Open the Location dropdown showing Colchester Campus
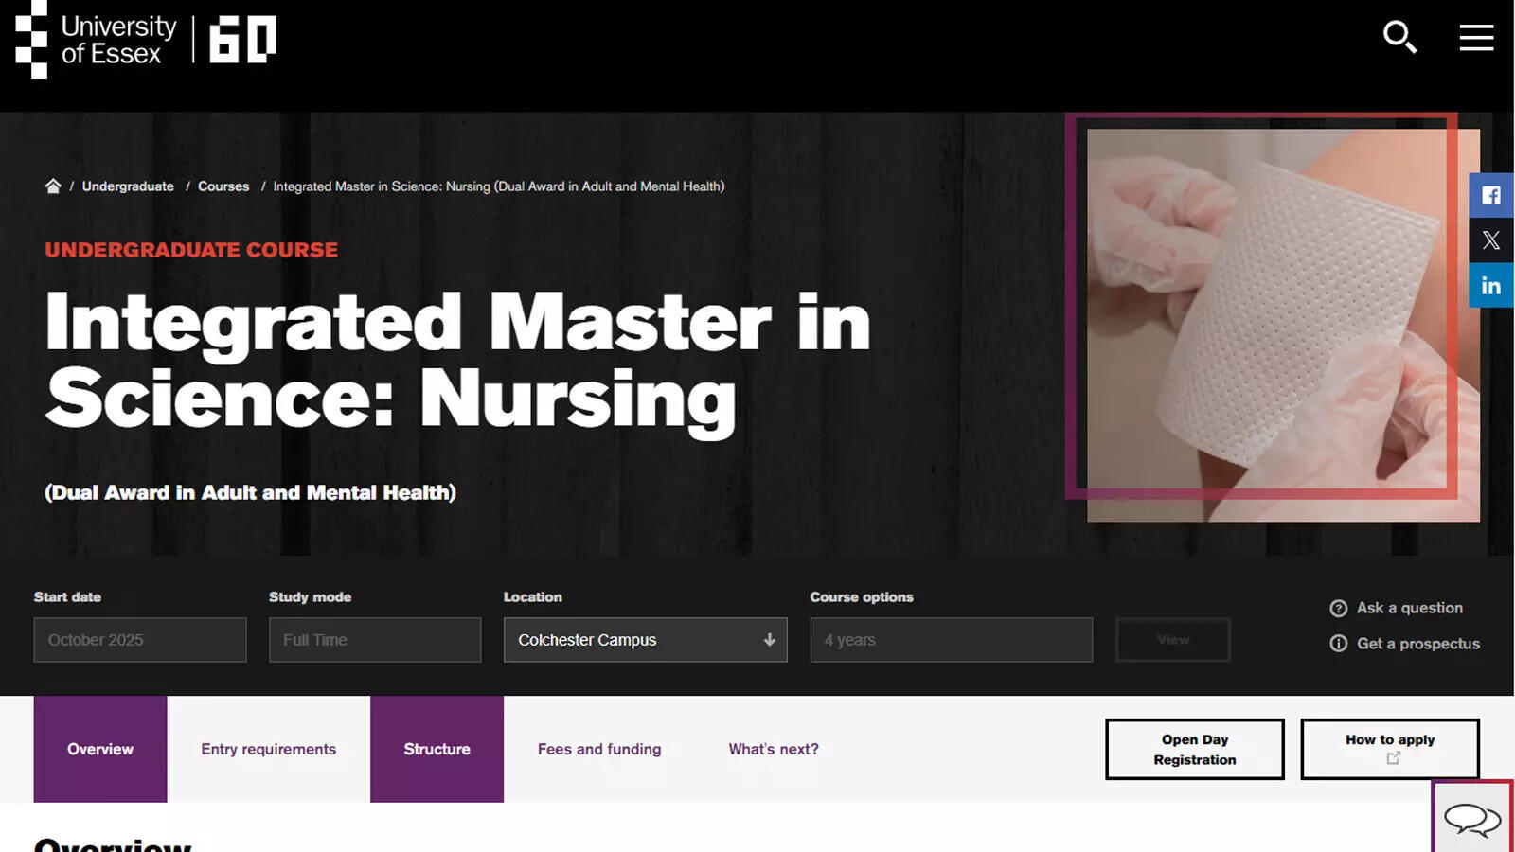This screenshot has width=1515, height=852. tap(645, 640)
